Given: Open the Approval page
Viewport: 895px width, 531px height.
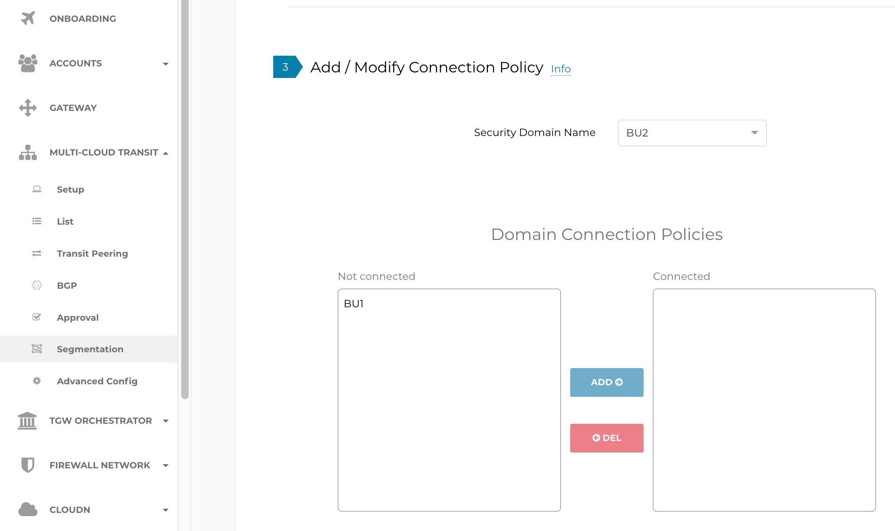Looking at the screenshot, I should point(78,317).
